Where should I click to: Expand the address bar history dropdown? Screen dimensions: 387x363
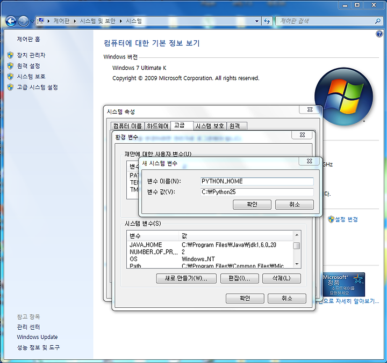tap(257, 21)
